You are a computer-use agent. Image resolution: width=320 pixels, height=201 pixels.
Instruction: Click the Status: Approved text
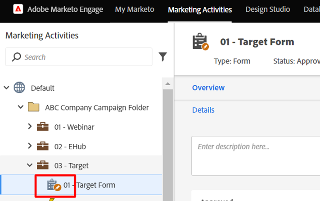(297, 61)
